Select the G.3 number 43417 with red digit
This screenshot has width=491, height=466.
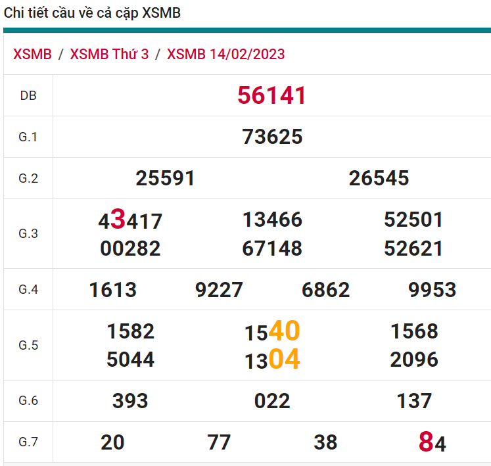point(130,220)
